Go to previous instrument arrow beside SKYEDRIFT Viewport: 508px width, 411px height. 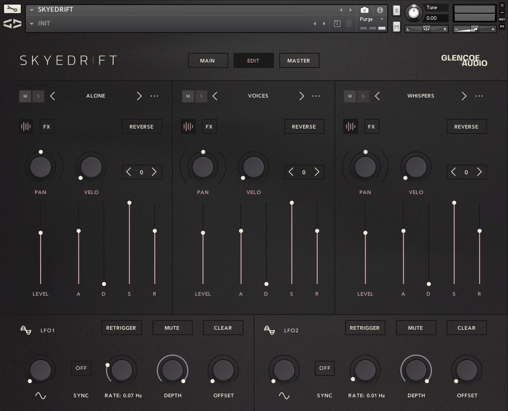pos(341,10)
